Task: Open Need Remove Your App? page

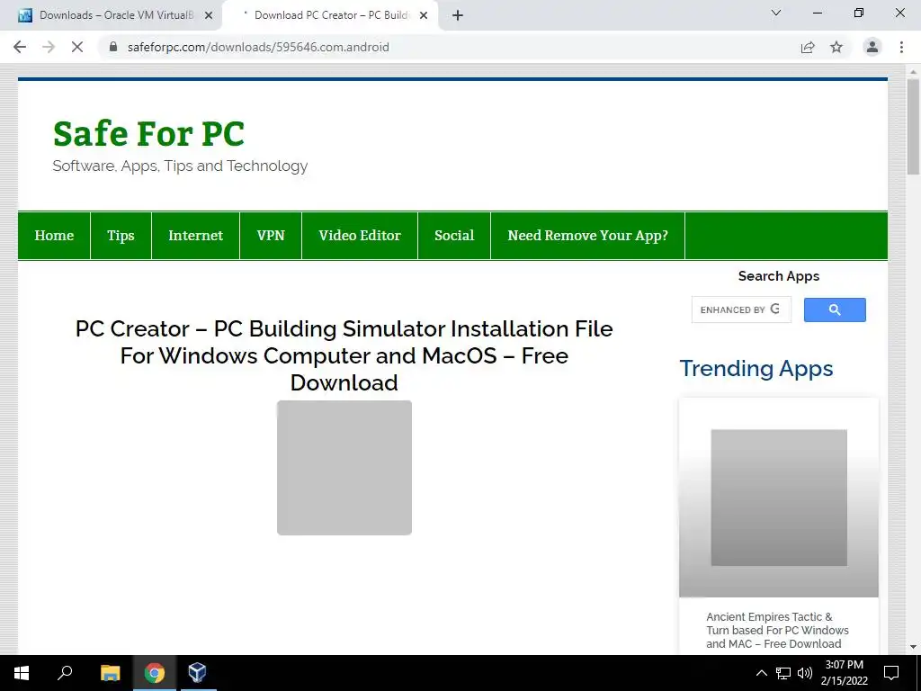Action: 587,235
